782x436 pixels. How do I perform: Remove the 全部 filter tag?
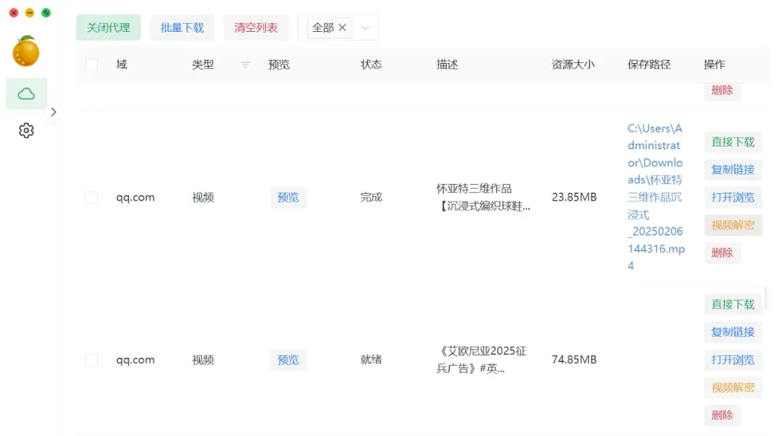coord(342,28)
